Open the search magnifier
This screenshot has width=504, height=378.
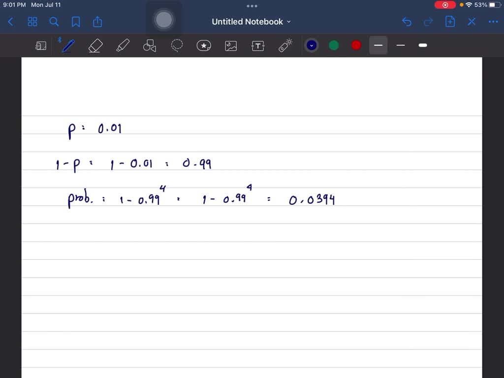click(54, 22)
